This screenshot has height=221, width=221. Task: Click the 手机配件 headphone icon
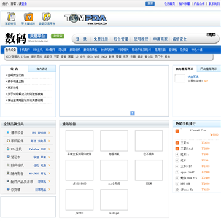8,141
